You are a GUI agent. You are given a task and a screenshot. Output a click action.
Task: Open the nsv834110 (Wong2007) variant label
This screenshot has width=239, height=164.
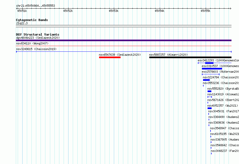click(x=32, y=43)
